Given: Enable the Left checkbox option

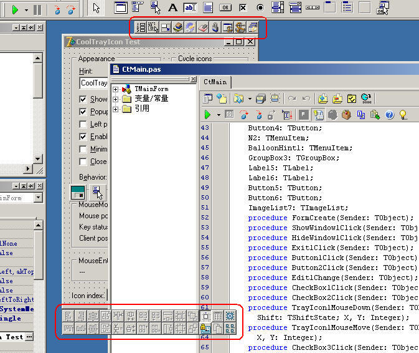Looking at the screenshot, I should pos(83,124).
